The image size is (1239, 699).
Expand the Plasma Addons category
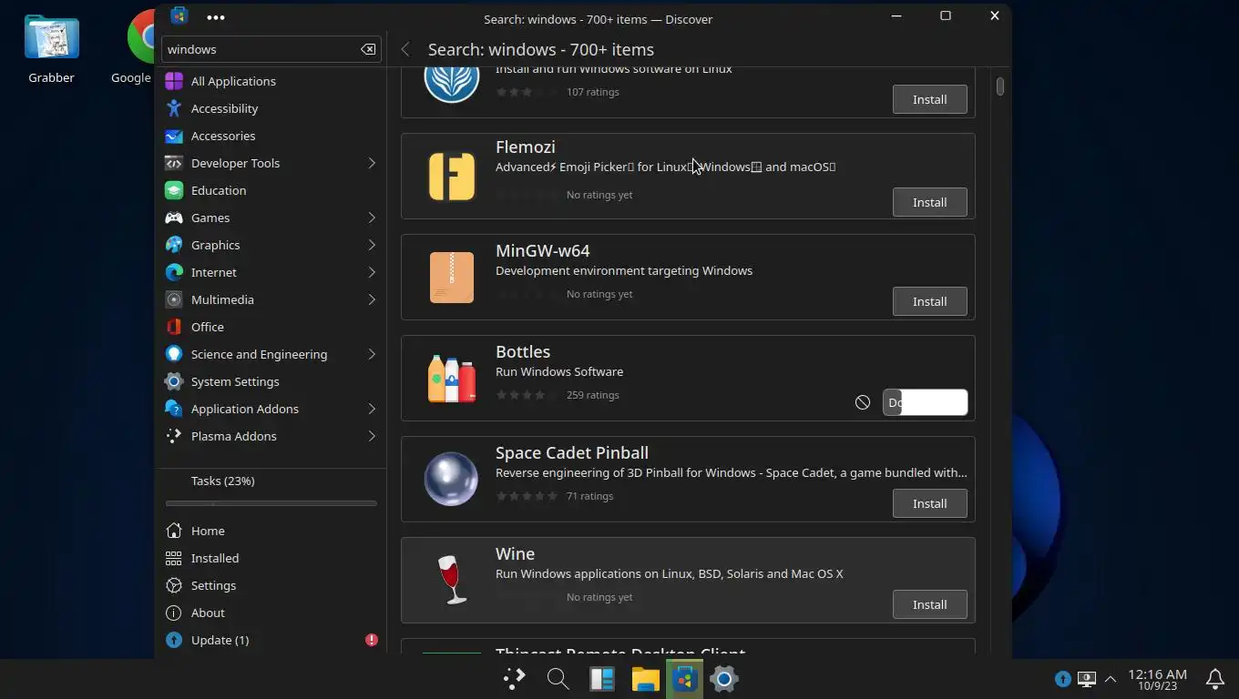[372, 436]
